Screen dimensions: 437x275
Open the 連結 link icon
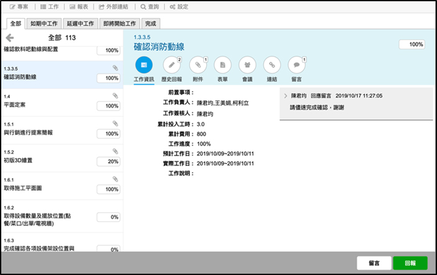click(x=271, y=65)
